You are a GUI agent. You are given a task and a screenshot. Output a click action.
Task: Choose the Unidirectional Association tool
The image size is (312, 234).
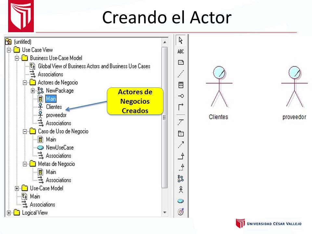coord(181,107)
